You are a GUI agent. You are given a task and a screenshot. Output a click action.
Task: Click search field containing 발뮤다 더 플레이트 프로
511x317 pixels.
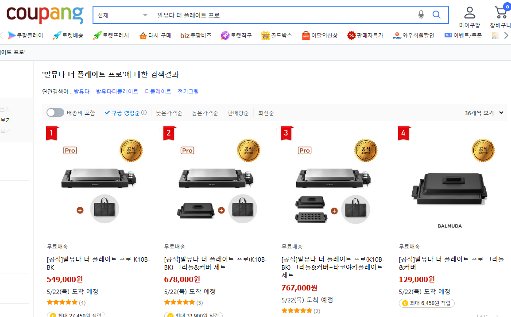click(283, 15)
